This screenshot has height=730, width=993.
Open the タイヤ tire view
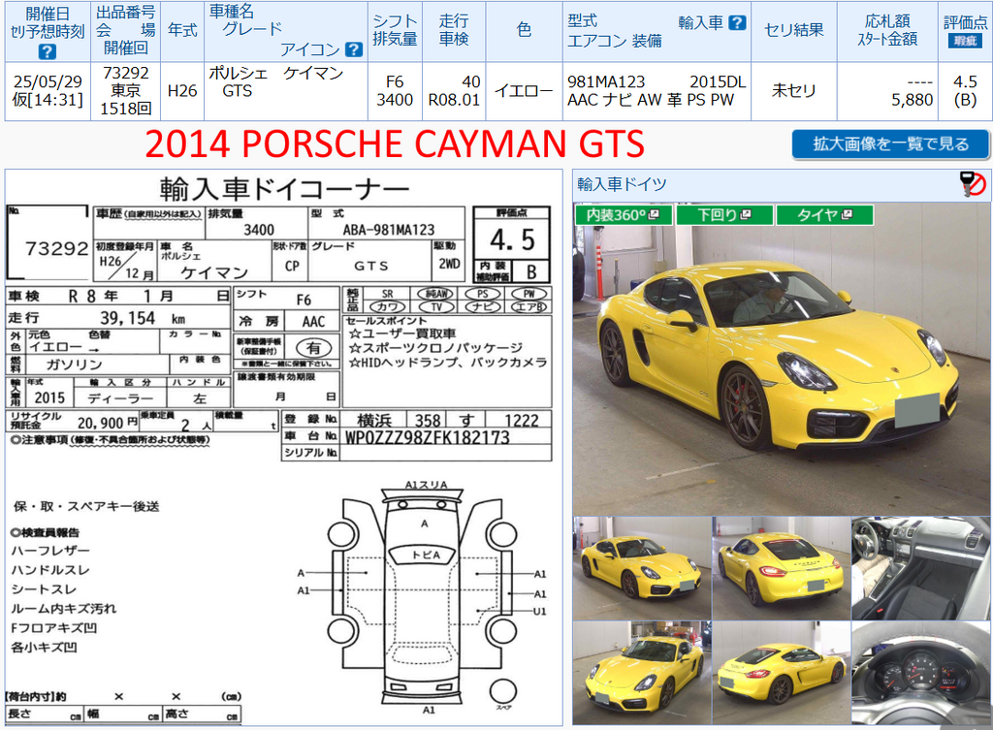tap(824, 214)
